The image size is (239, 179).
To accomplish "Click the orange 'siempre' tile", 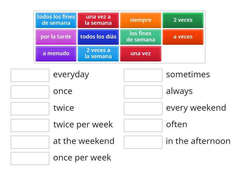I will click(140, 20).
